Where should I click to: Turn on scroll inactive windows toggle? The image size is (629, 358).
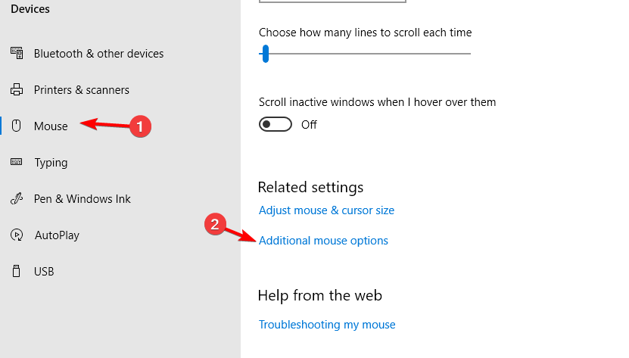click(276, 124)
